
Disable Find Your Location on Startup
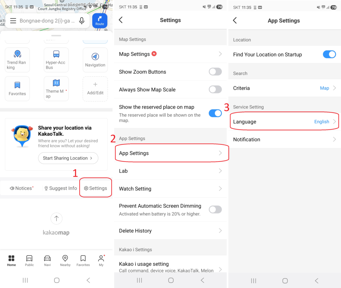pyautogui.click(x=329, y=55)
